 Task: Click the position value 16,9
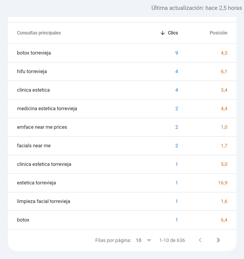coord(223,183)
